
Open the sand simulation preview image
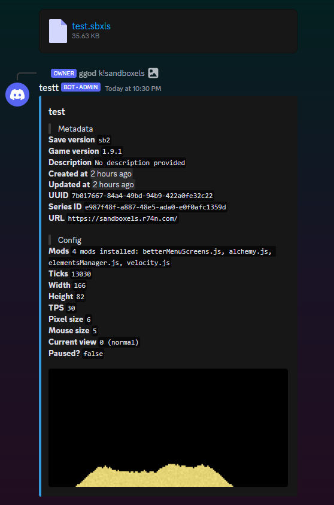click(x=168, y=428)
